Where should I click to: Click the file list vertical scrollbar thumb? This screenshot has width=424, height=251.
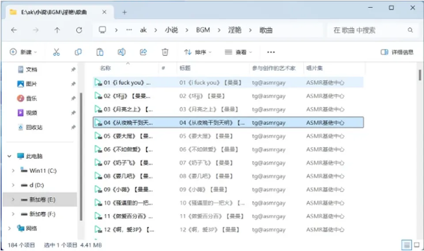point(420,75)
